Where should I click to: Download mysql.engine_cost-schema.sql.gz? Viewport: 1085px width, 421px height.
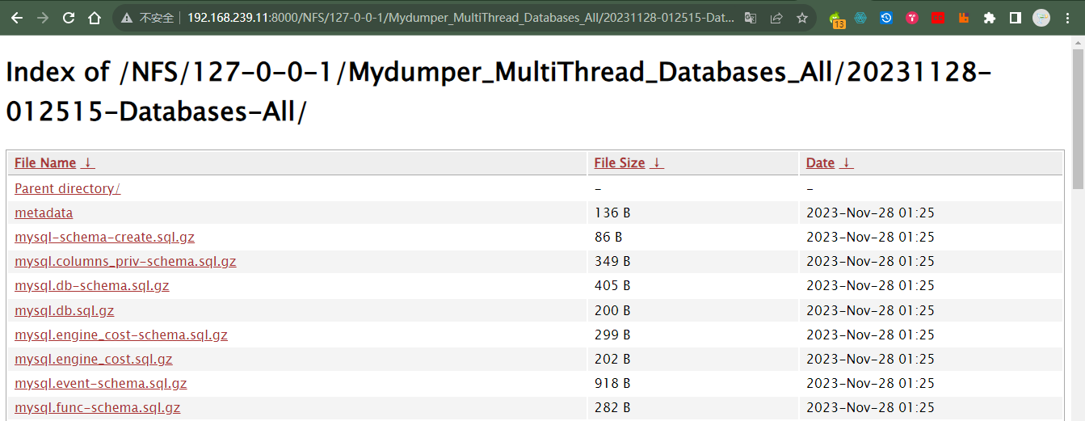(x=121, y=335)
